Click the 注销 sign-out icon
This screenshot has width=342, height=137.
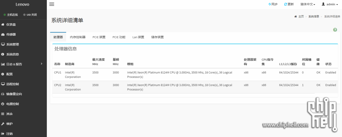tap(3, 134)
